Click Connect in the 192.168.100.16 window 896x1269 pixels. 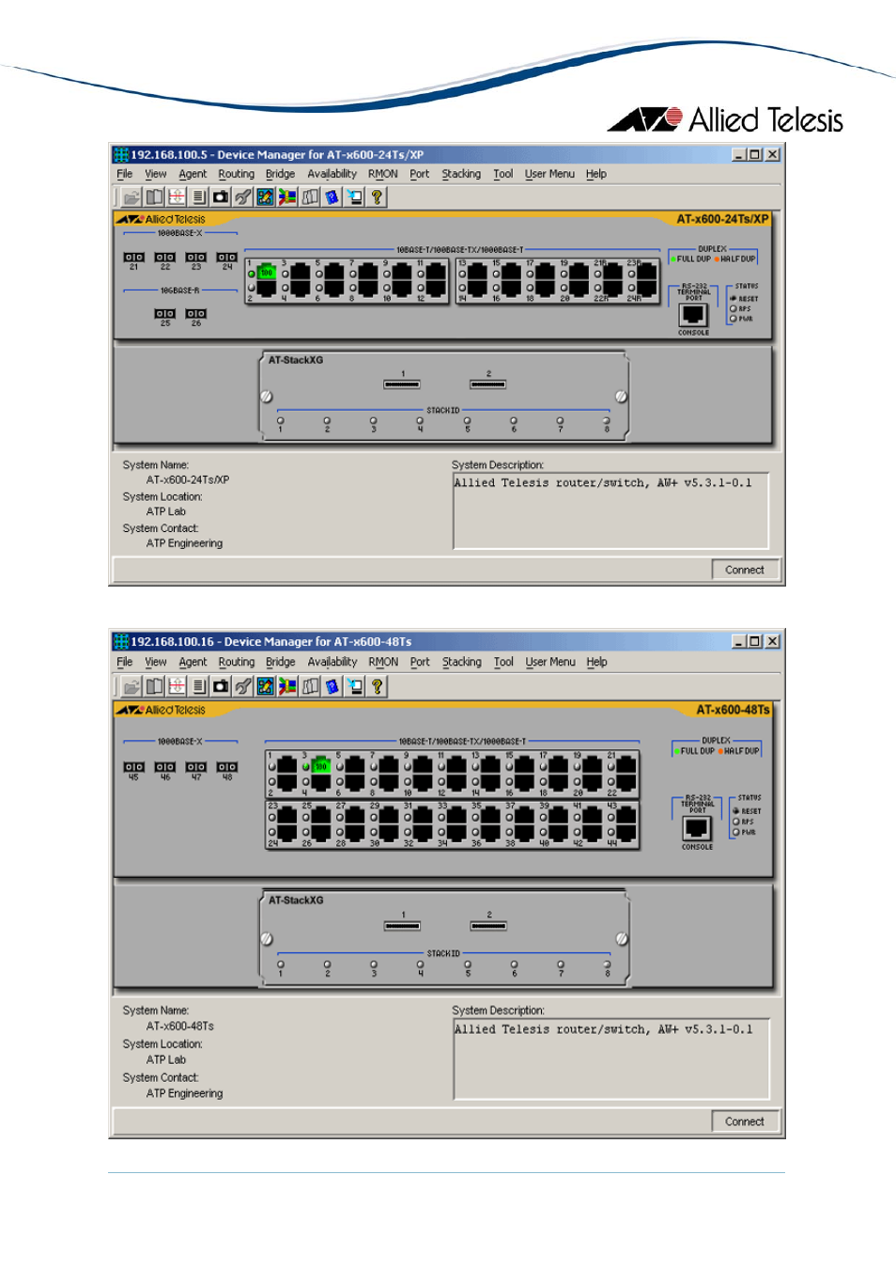(744, 1121)
